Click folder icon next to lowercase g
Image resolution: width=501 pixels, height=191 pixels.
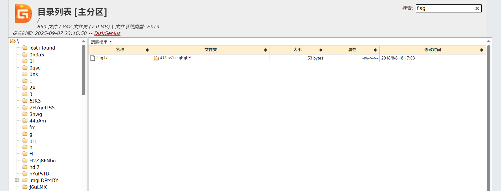25,134
